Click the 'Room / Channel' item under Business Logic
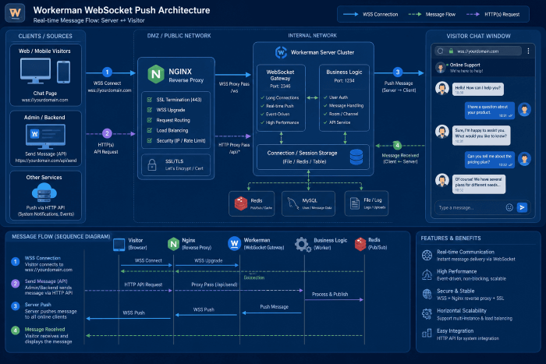 click(x=343, y=114)
